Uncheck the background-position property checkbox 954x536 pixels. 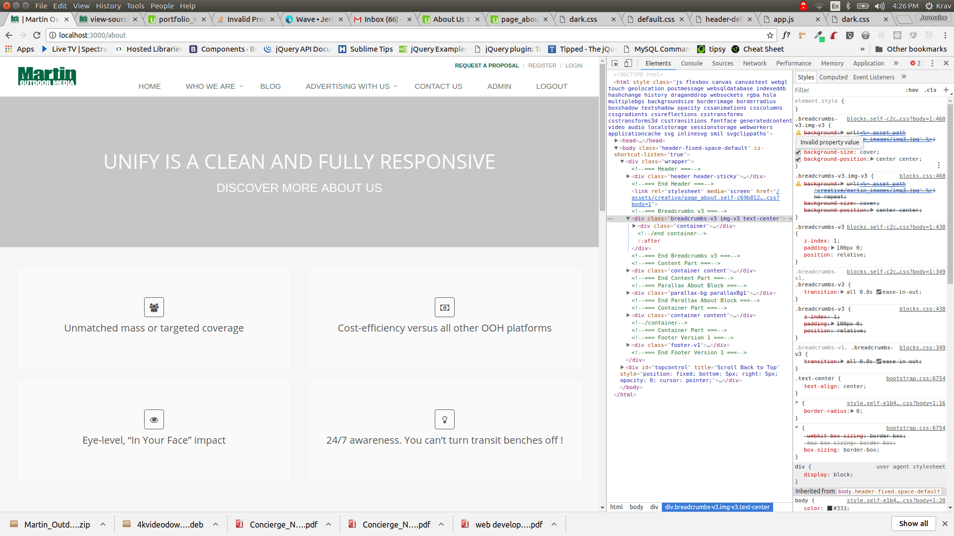[798, 159]
